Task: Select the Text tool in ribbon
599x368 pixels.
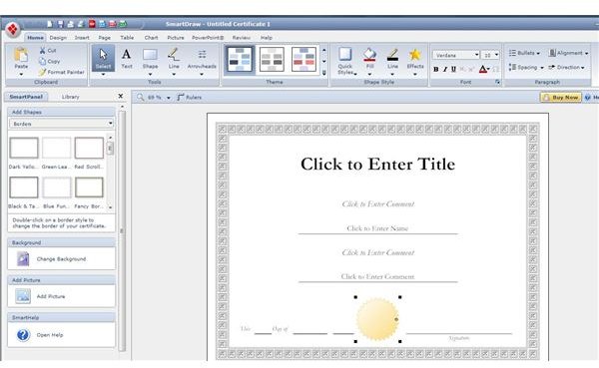Action: [127, 58]
